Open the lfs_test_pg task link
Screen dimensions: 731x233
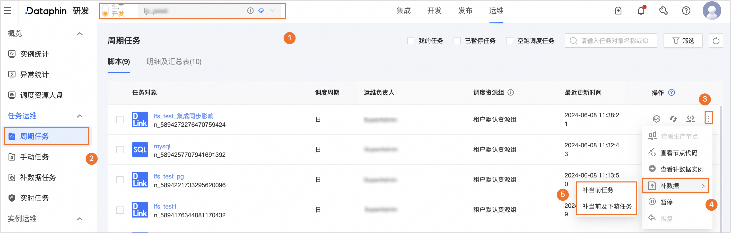click(169, 176)
